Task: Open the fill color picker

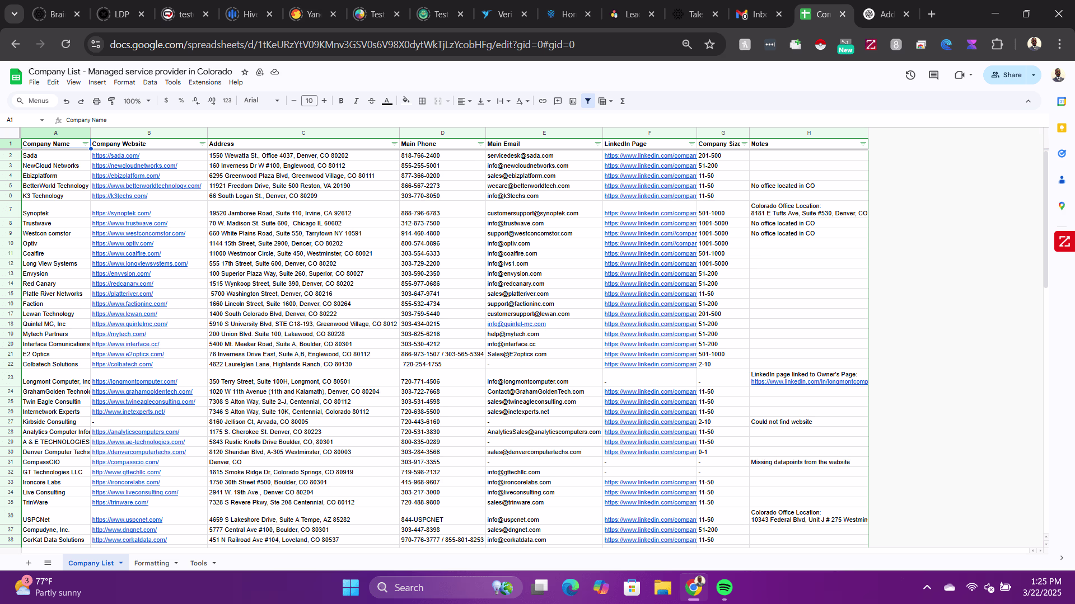Action: (406, 101)
